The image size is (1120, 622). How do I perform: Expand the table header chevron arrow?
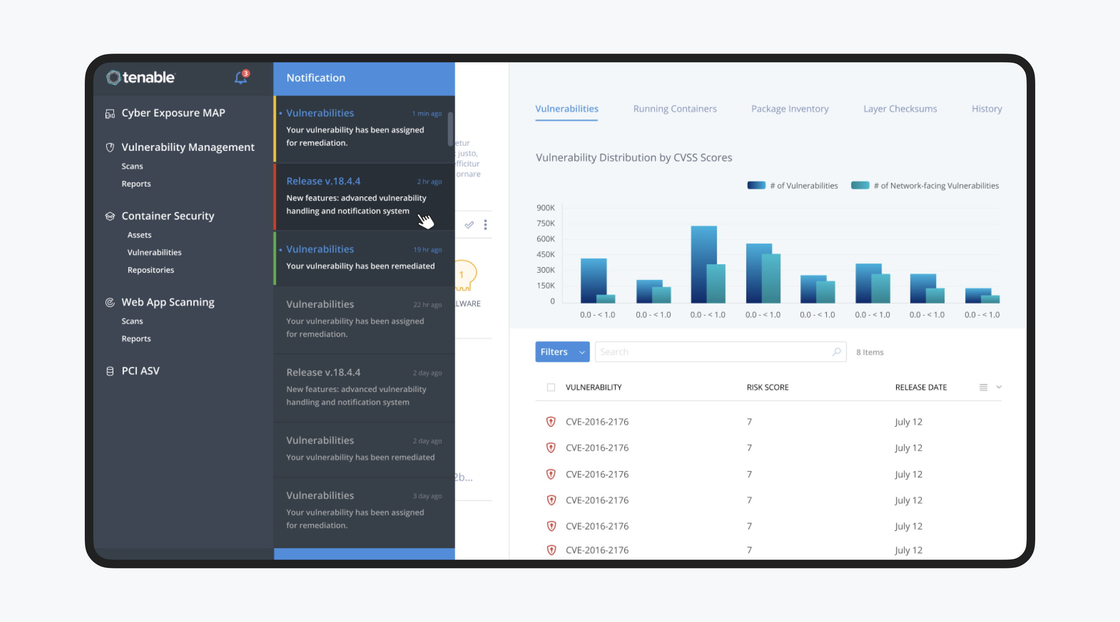click(x=999, y=387)
